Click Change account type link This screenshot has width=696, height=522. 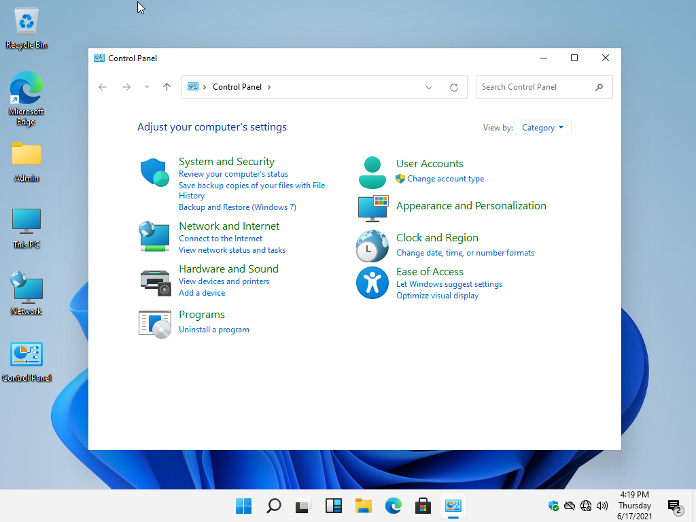click(445, 179)
